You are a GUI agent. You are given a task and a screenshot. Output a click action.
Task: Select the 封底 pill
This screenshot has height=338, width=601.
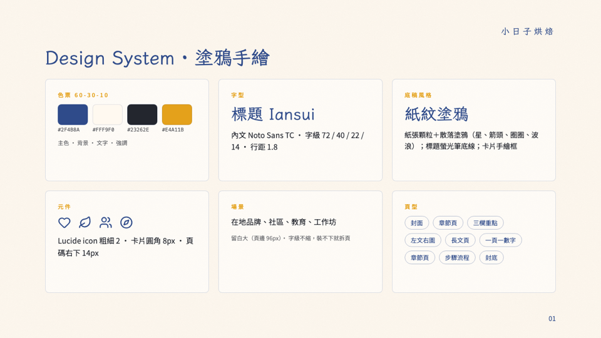click(x=491, y=257)
